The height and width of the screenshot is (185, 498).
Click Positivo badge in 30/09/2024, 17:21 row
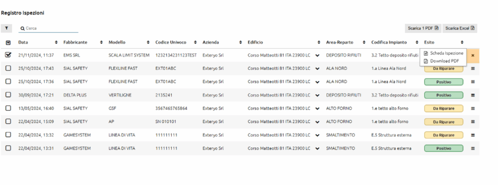(444, 95)
